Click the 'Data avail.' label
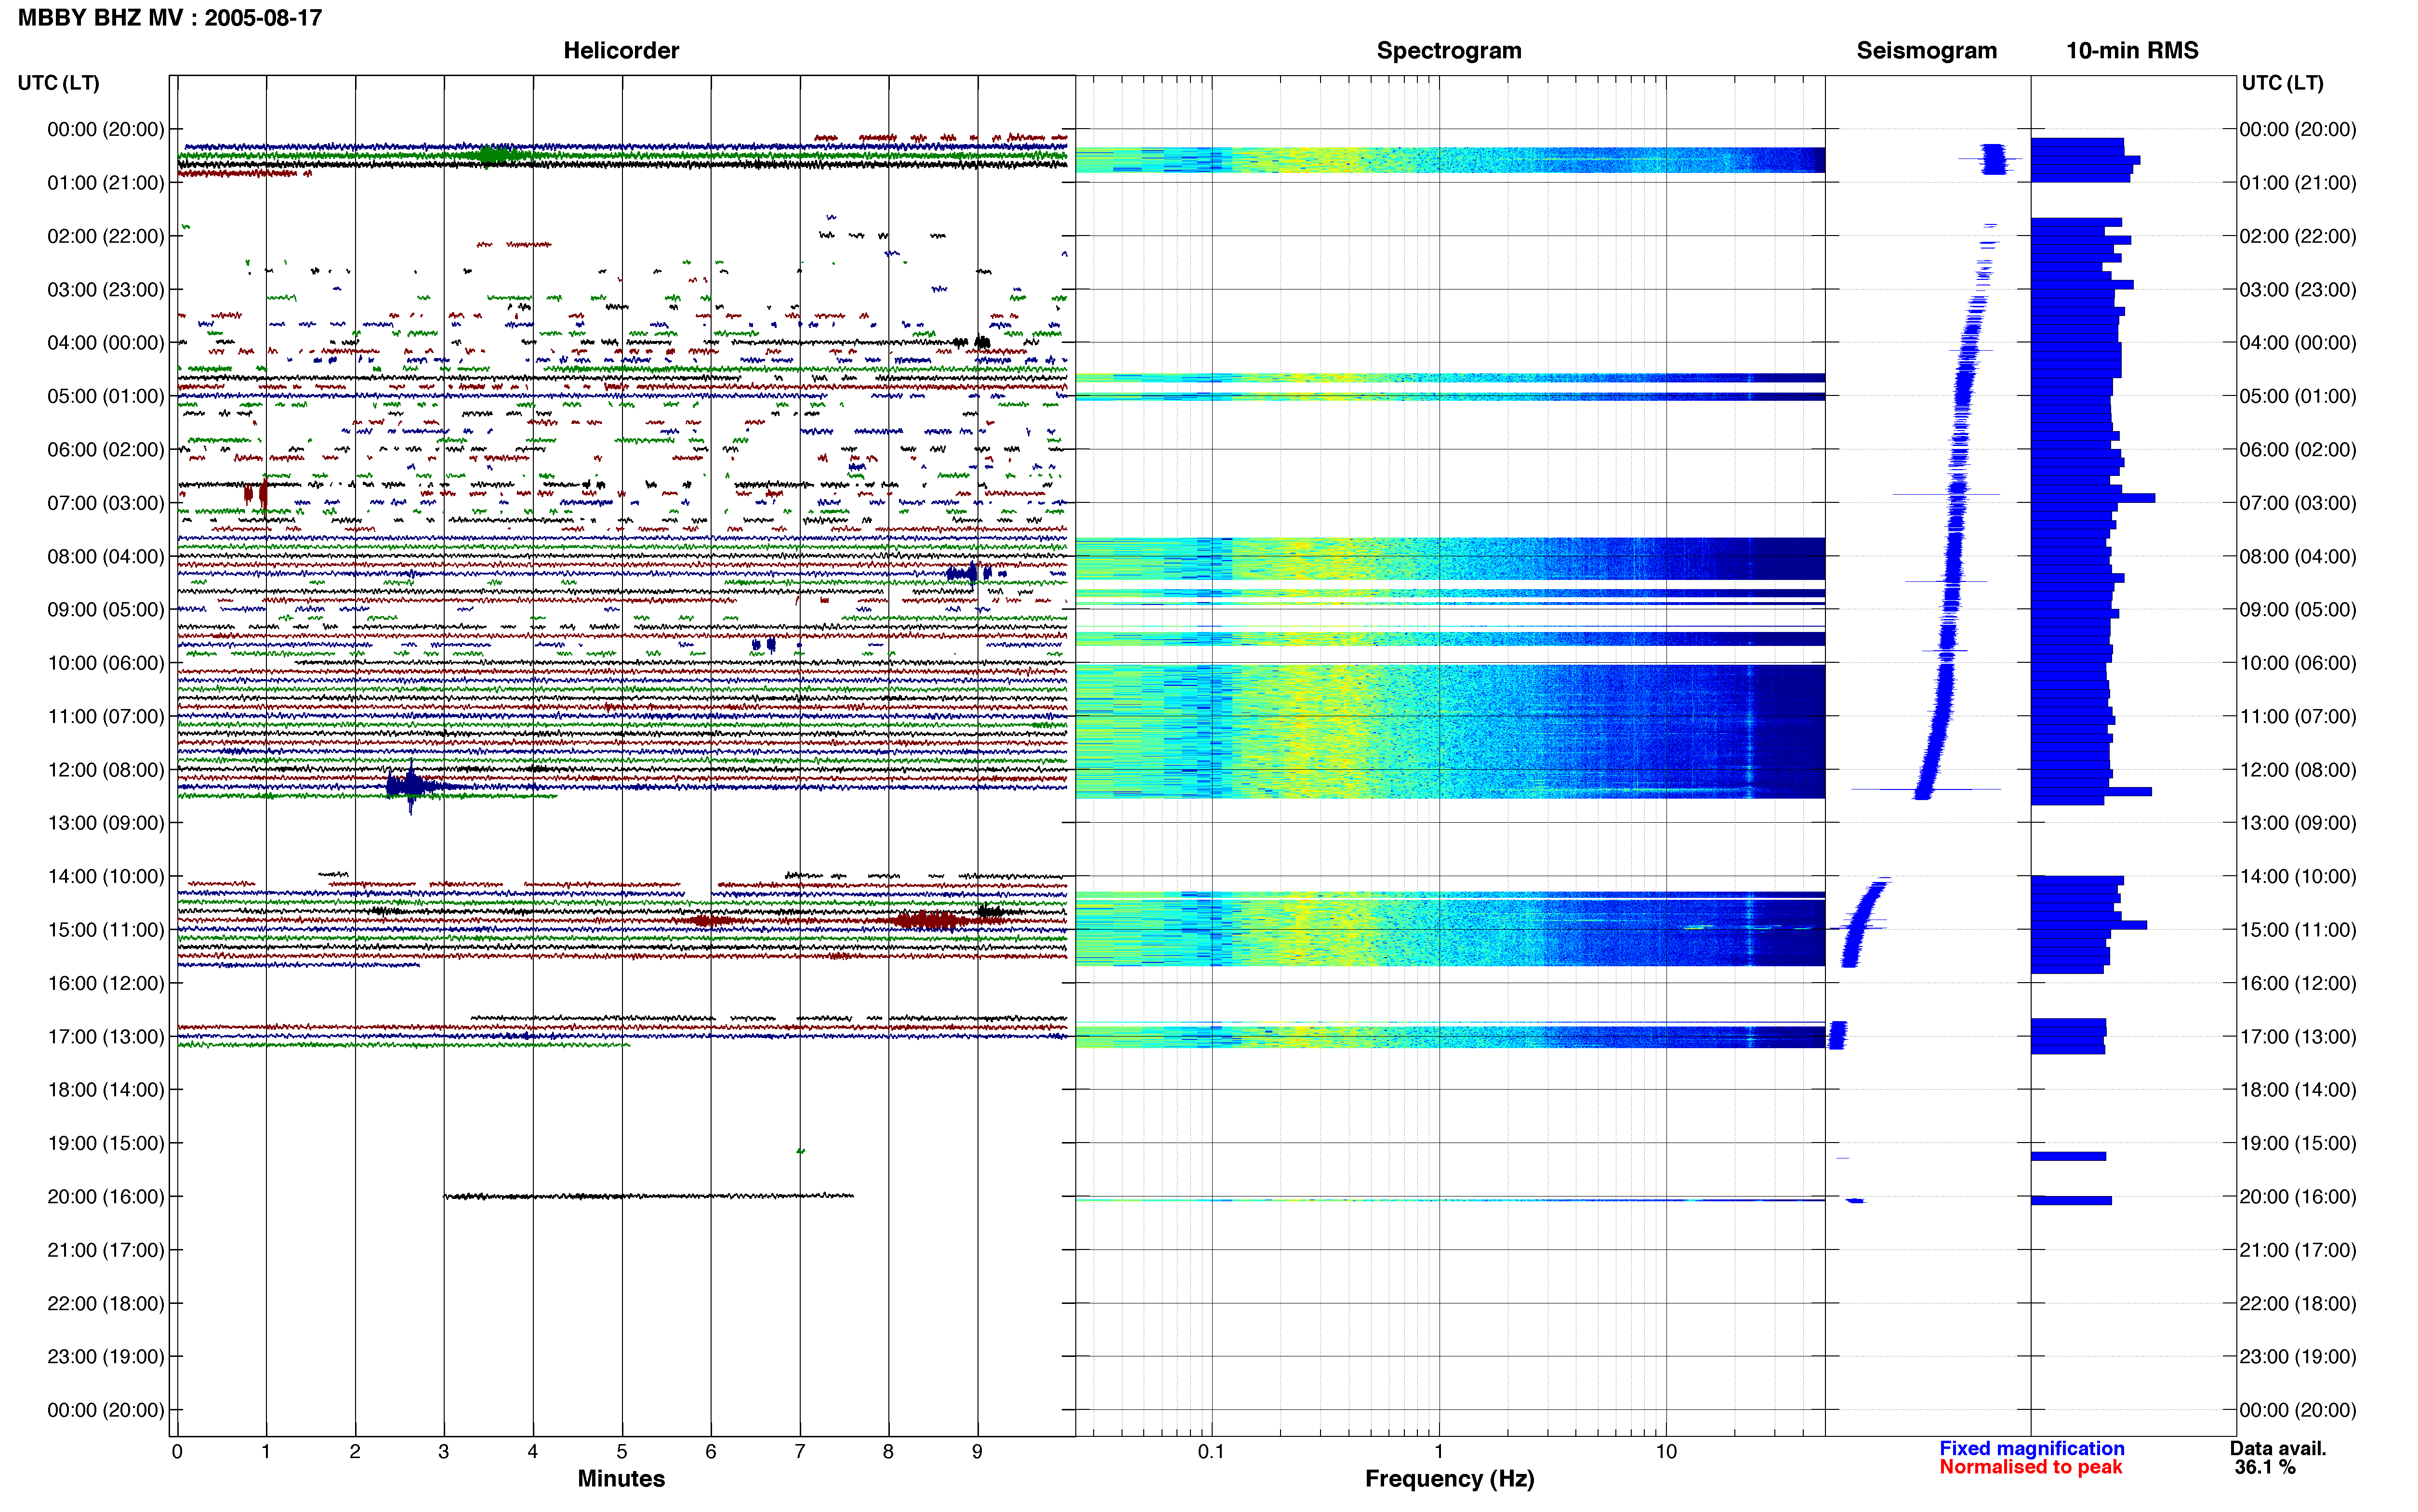Screen dimensions: 2418x1512 tap(2278, 1448)
